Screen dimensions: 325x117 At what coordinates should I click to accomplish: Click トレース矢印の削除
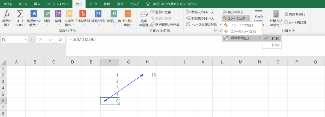(202, 25)
